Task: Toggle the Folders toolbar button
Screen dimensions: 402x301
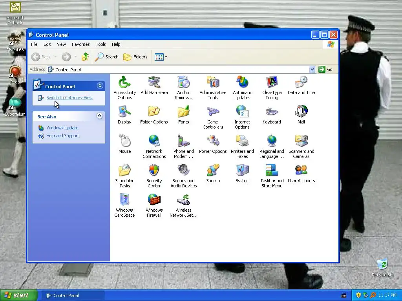Action: click(x=135, y=57)
